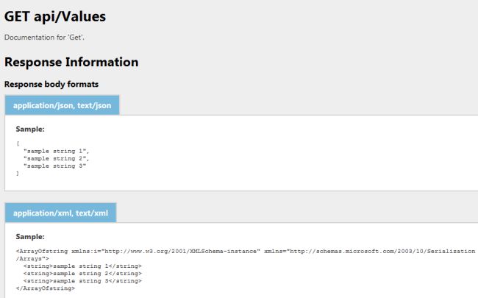This screenshot has width=478, height=298.
Task: Click the GET api/Values heading
Action: [x=55, y=16]
